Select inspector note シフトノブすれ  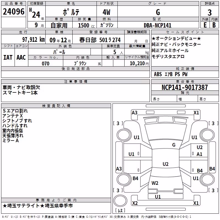(17, 121)
